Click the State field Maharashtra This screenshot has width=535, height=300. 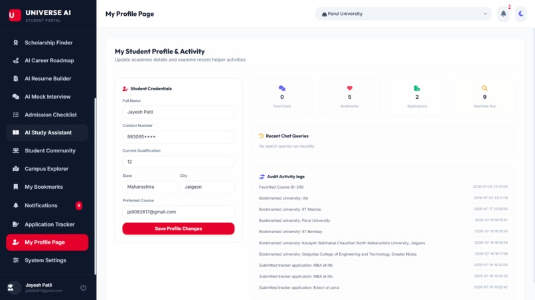149,187
